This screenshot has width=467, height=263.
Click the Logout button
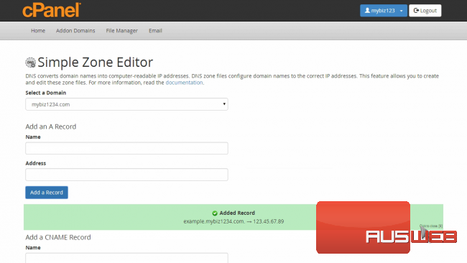(425, 11)
